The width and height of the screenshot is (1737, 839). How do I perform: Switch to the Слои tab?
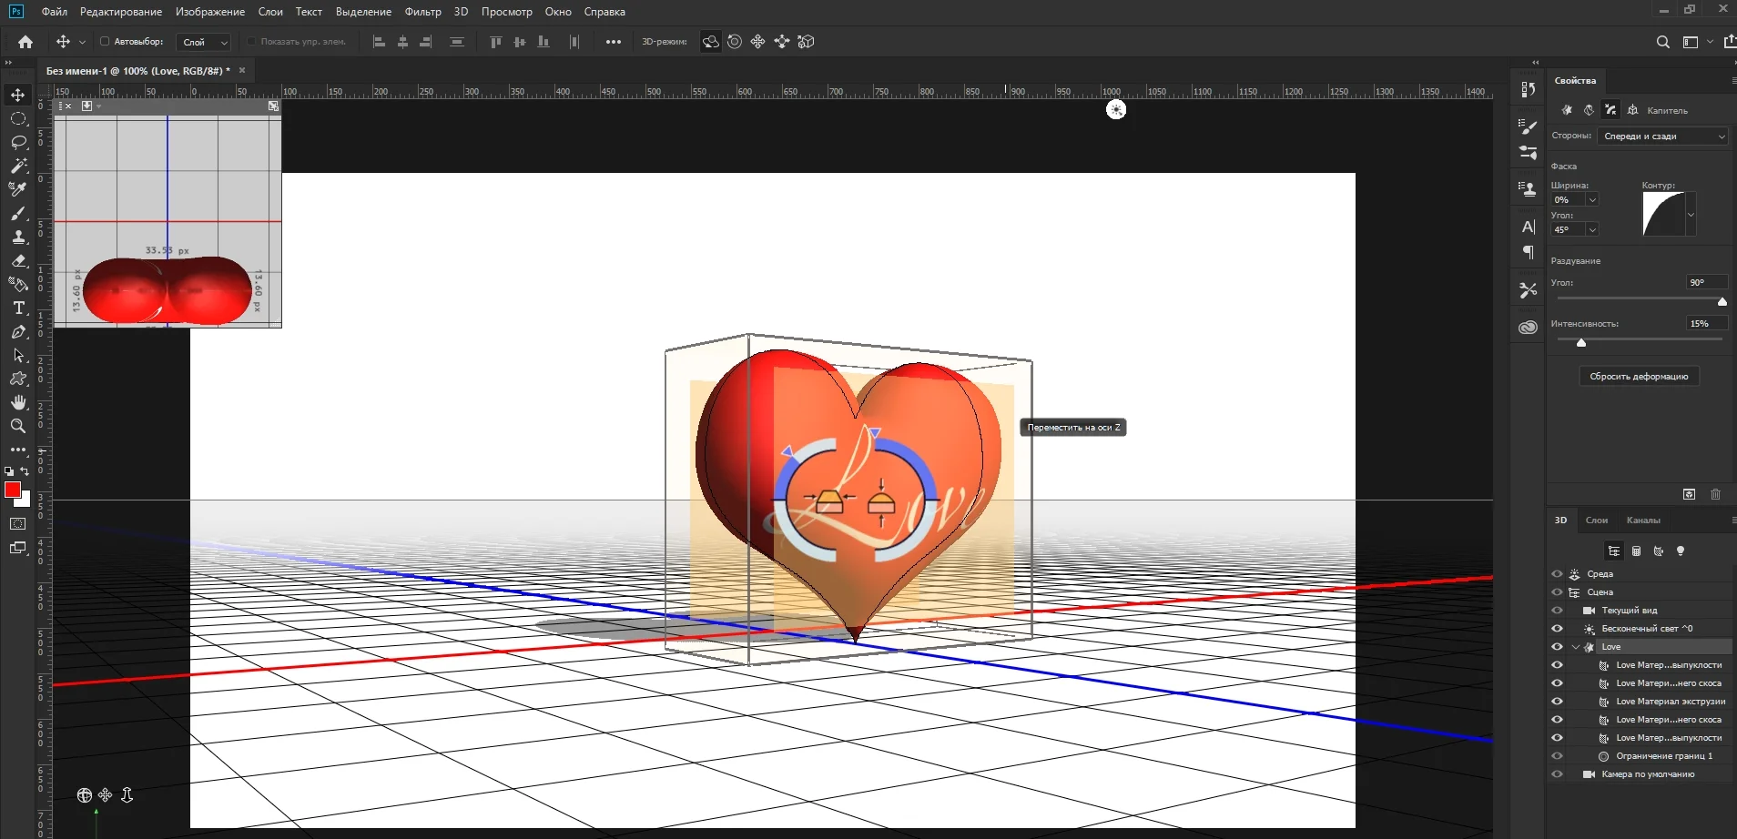tap(1596, 521)
